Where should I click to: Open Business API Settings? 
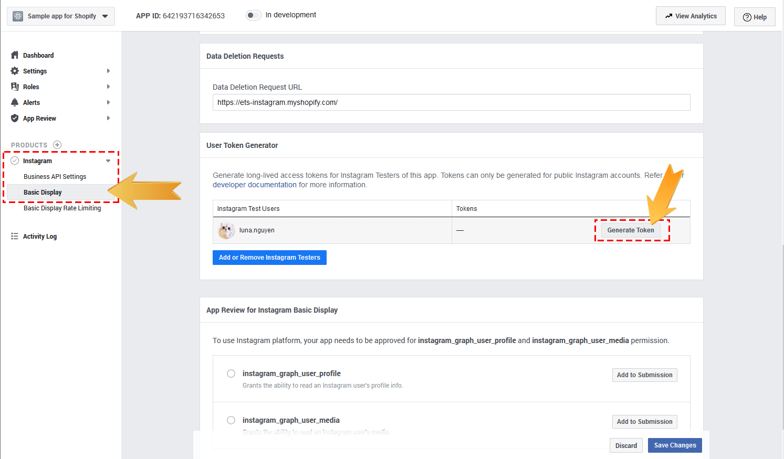55,177
